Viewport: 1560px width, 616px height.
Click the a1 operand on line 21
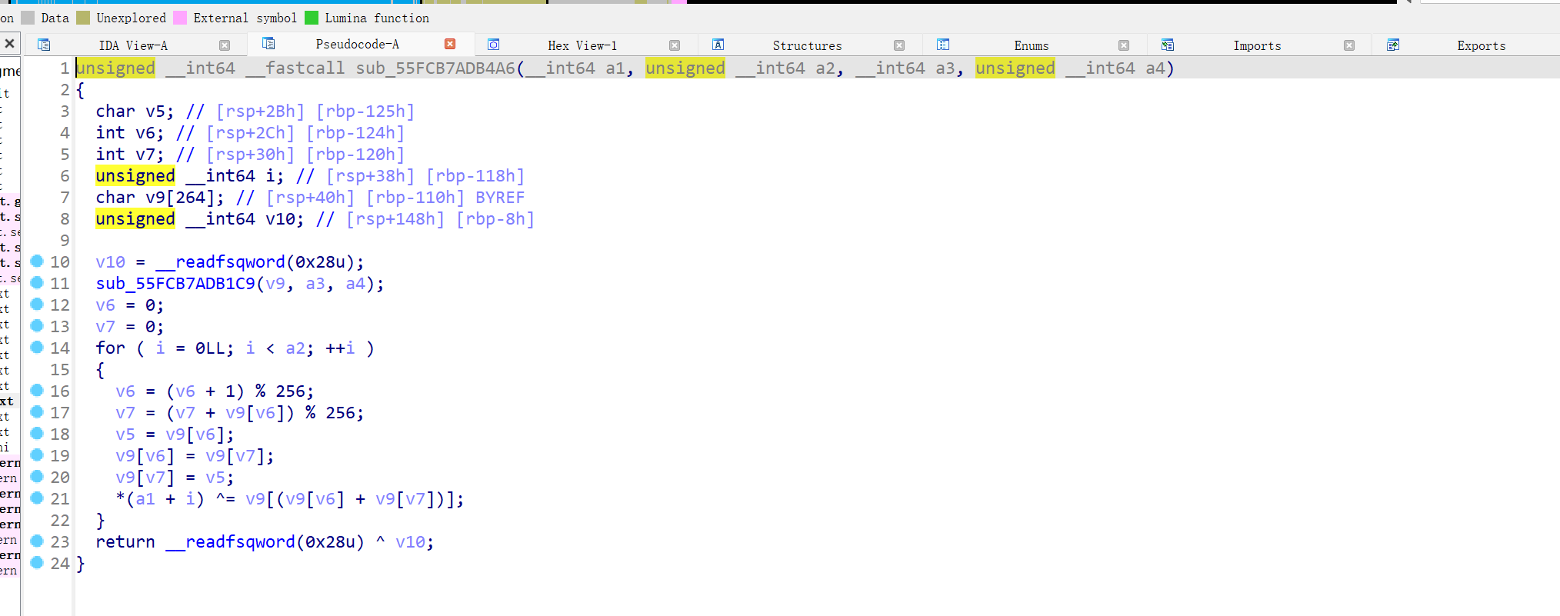145,499
